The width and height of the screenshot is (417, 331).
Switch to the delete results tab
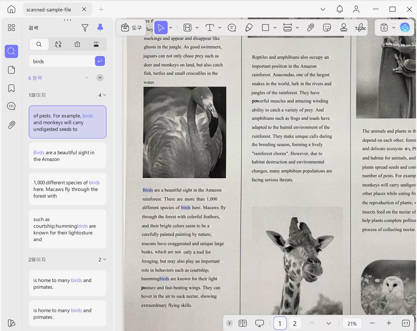pyautogui.click(x=77, y=44)
